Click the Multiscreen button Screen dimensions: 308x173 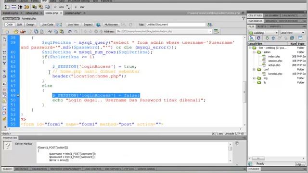click(111, 25)
